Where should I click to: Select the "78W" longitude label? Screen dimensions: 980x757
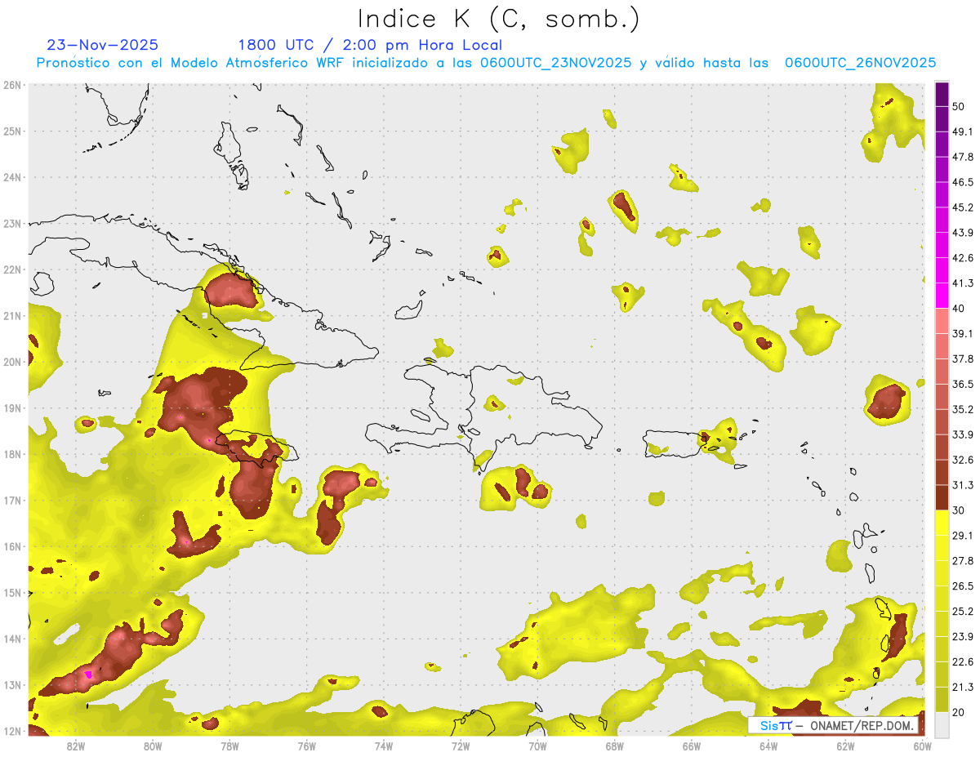coord(229,746)
